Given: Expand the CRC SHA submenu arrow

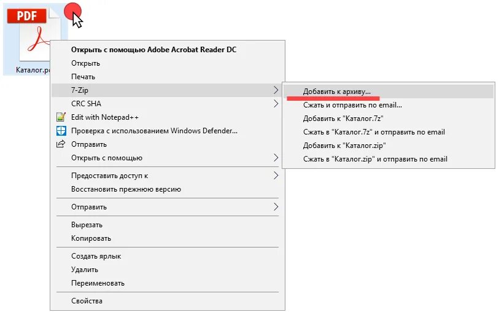Looking at the screenshot, I should pos(276,104).
